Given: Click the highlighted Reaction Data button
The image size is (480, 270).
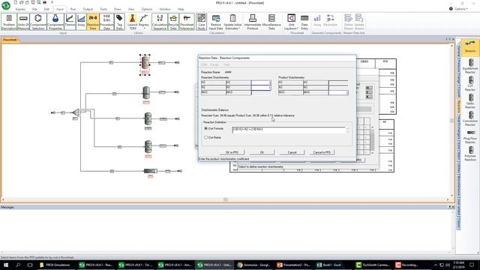Looking at the screenshot, I should (93, 22).
